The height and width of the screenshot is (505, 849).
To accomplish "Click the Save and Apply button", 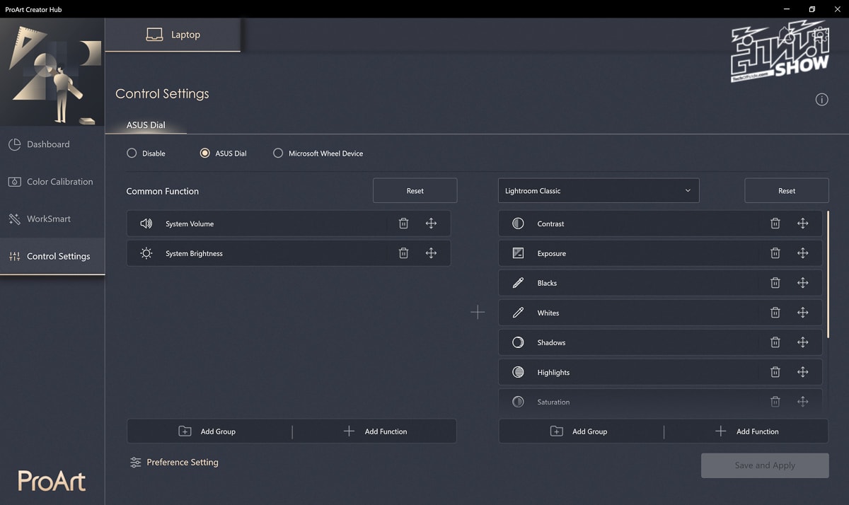I will click(765, 465).
